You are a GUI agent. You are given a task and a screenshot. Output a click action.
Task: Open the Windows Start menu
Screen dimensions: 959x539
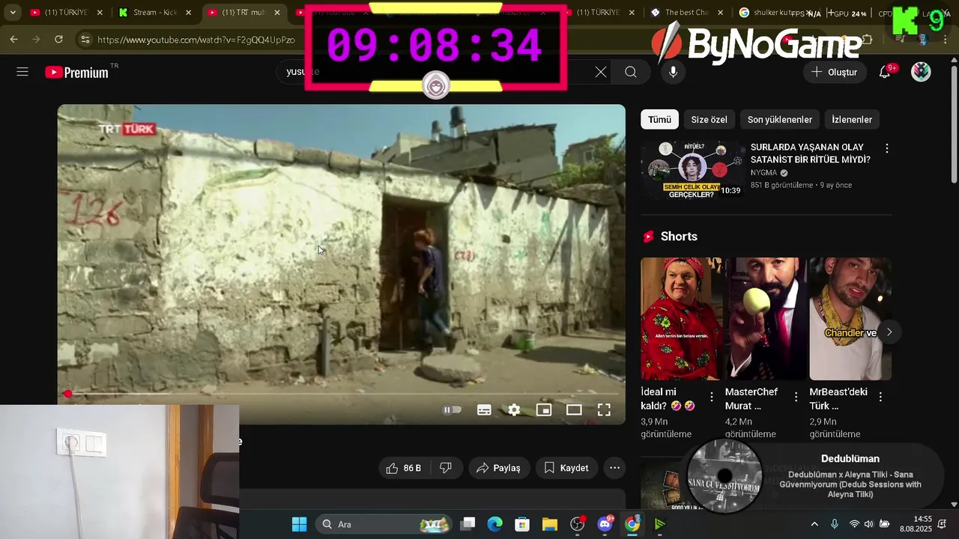click(299, 524)
